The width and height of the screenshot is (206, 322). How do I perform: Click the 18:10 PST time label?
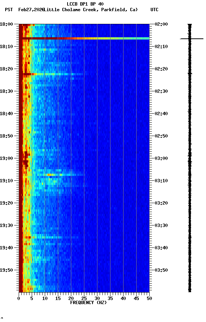coord(6,47)
